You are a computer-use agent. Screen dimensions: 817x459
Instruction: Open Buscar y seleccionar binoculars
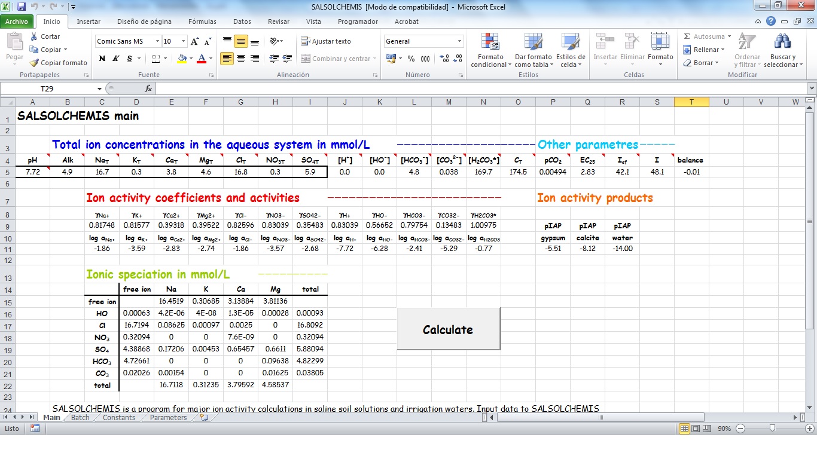[x=782, y=50]
